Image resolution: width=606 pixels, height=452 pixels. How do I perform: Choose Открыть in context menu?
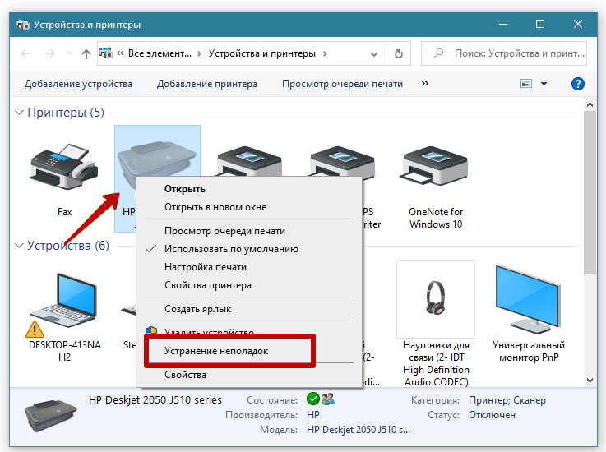click(249, 189)
